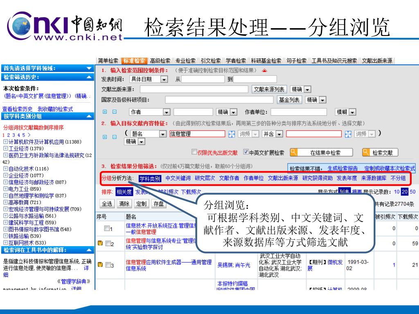Click the yellow document icon on result row 2
419x314 pixels.
pos(100,244)
